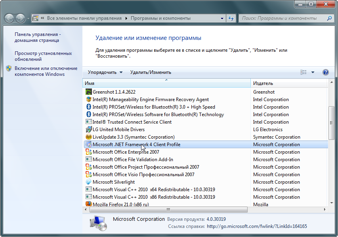
Task: Go to Все элементы панели управления breadcrumb
Action: [84, 18]
